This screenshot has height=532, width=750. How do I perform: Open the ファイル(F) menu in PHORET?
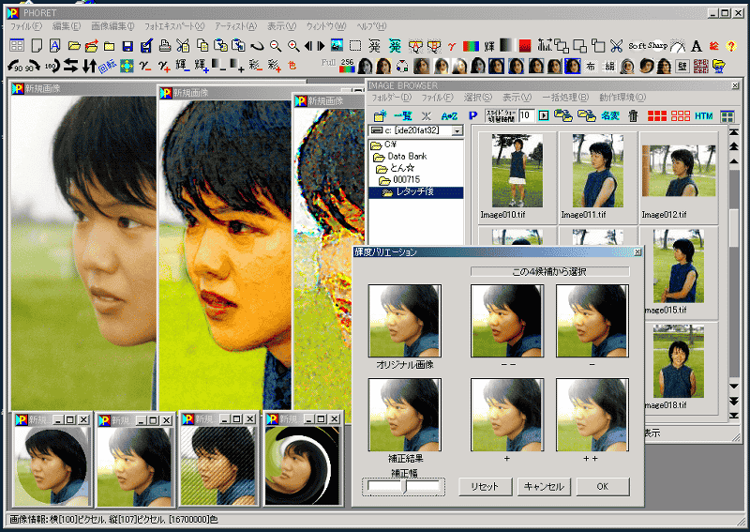click(26, 26)
